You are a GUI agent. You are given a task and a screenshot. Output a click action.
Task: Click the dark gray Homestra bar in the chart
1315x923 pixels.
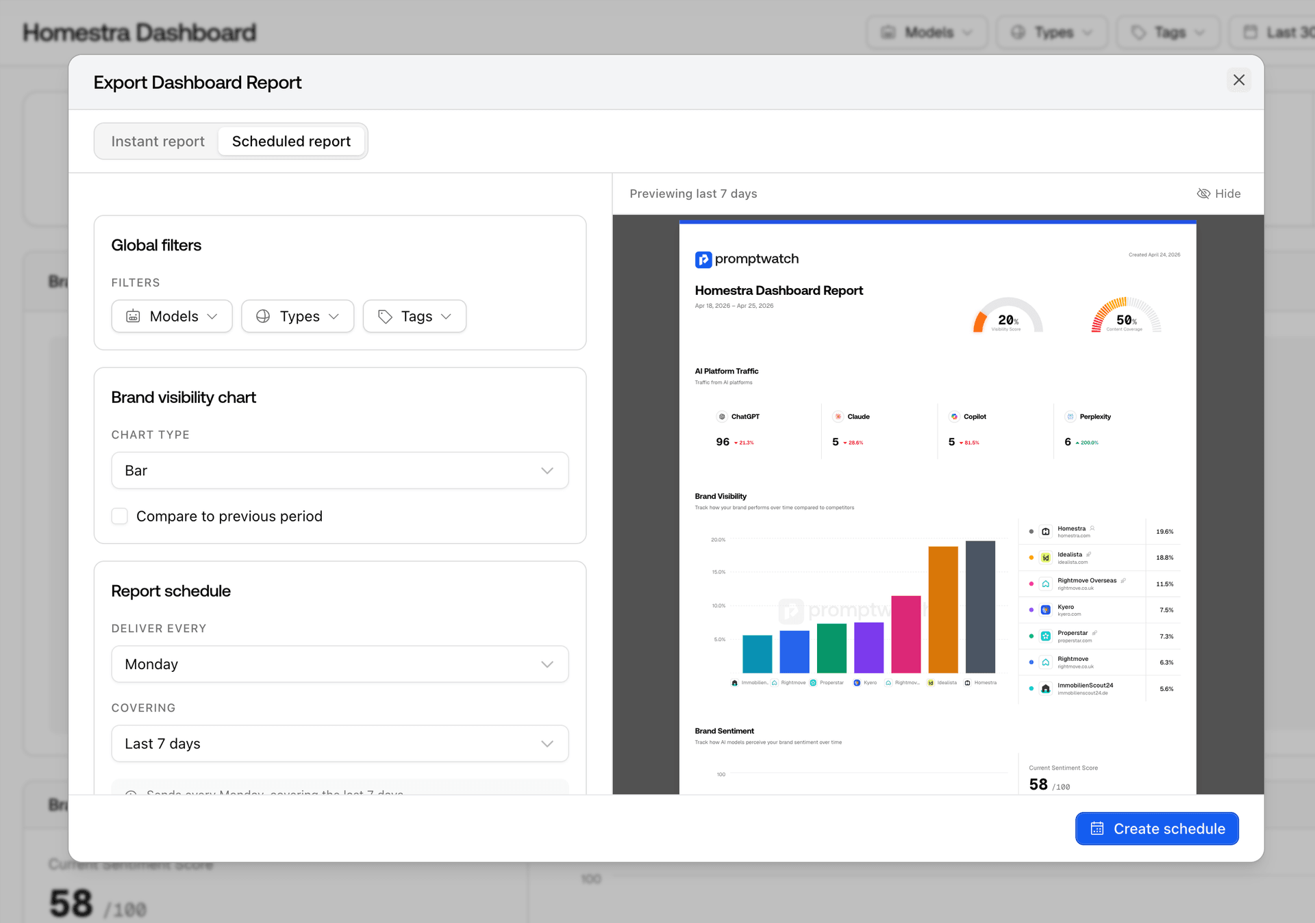pos(980,607)
